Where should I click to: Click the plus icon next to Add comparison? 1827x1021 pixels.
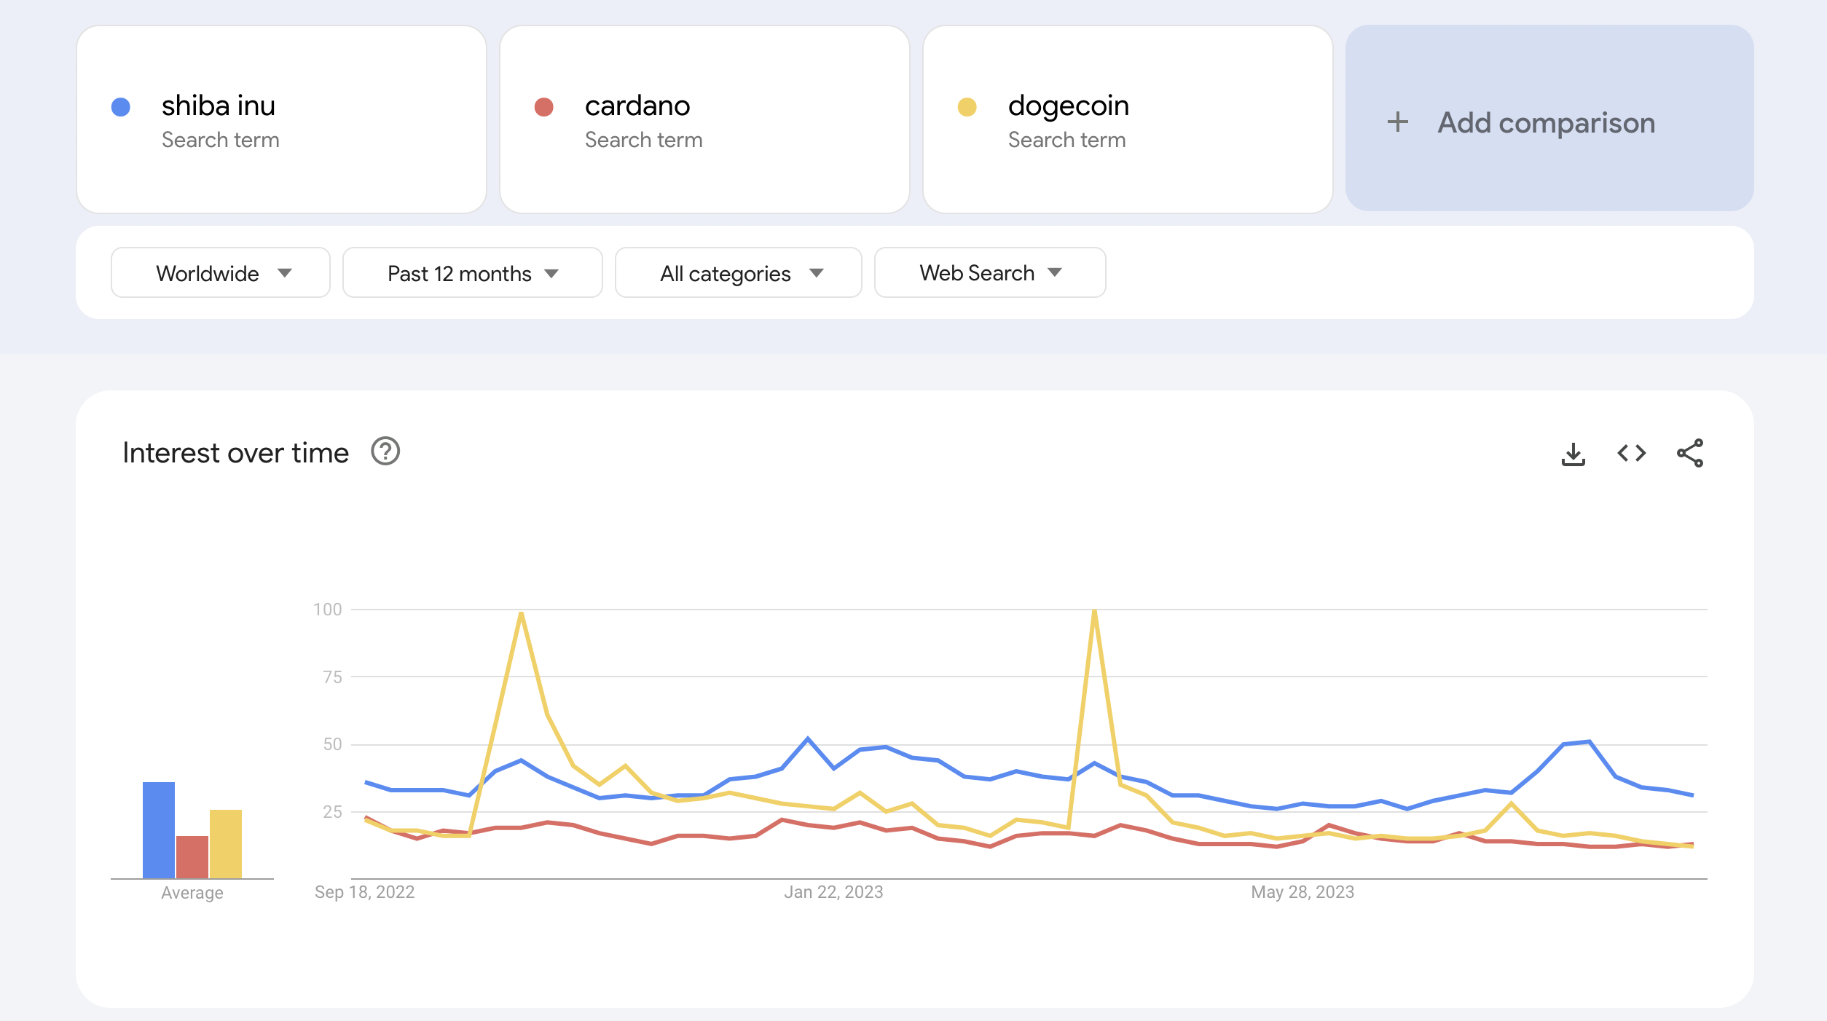[1399, 122]
